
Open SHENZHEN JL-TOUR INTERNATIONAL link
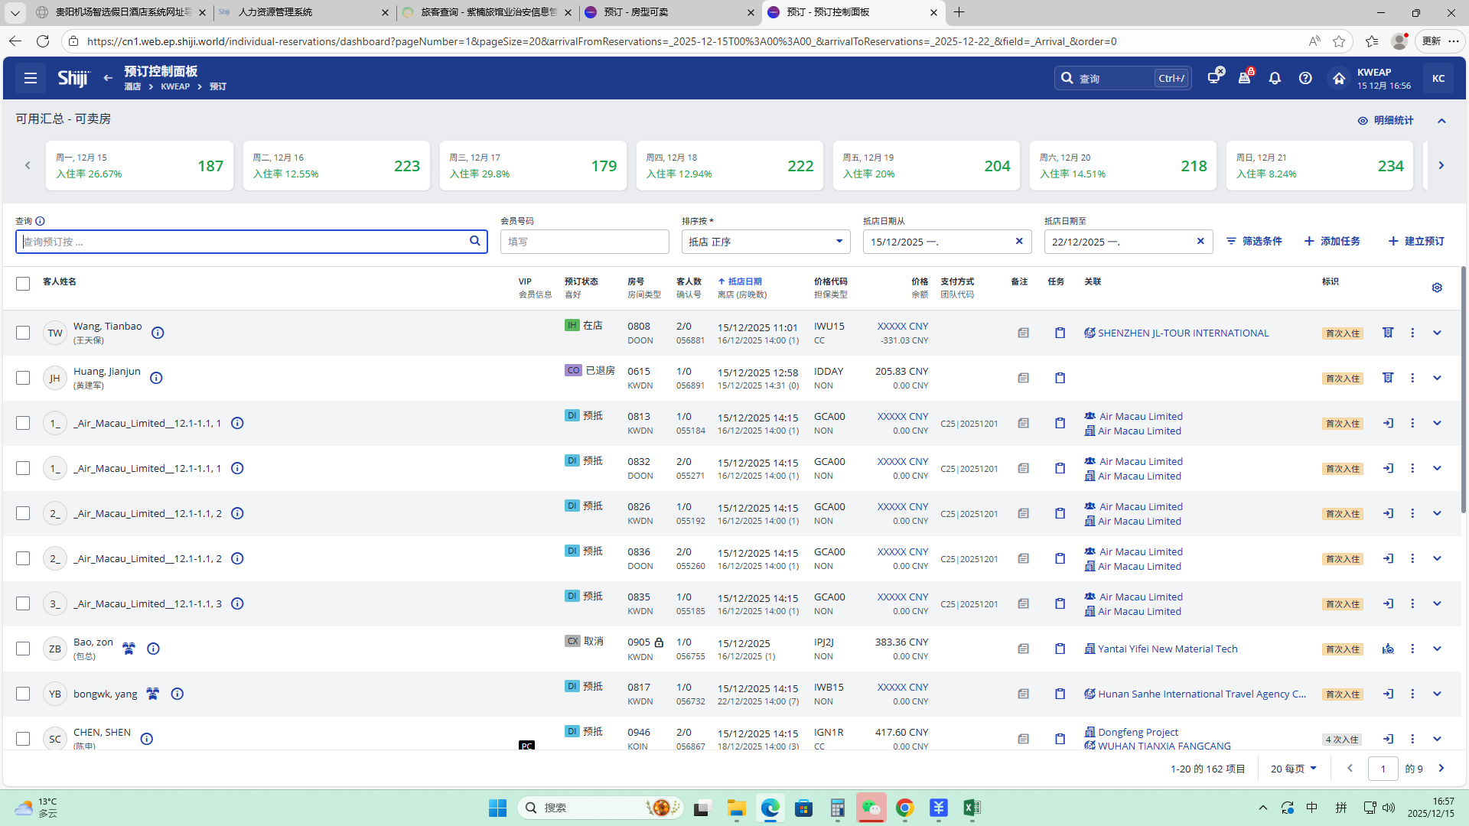(x=1183, y=333)
